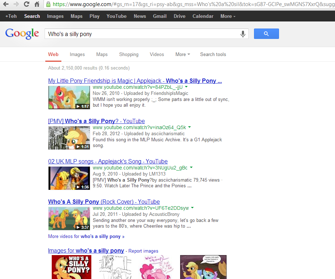Play the 1:31 PMV video thumbnail
Viewport: 335px width, 279px height.
click(x=69, y=138)
